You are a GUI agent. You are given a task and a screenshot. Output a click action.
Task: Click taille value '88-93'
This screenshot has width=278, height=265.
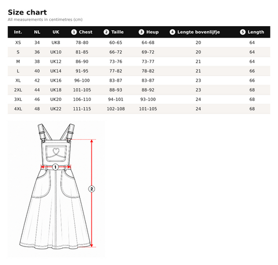(116, 90)
